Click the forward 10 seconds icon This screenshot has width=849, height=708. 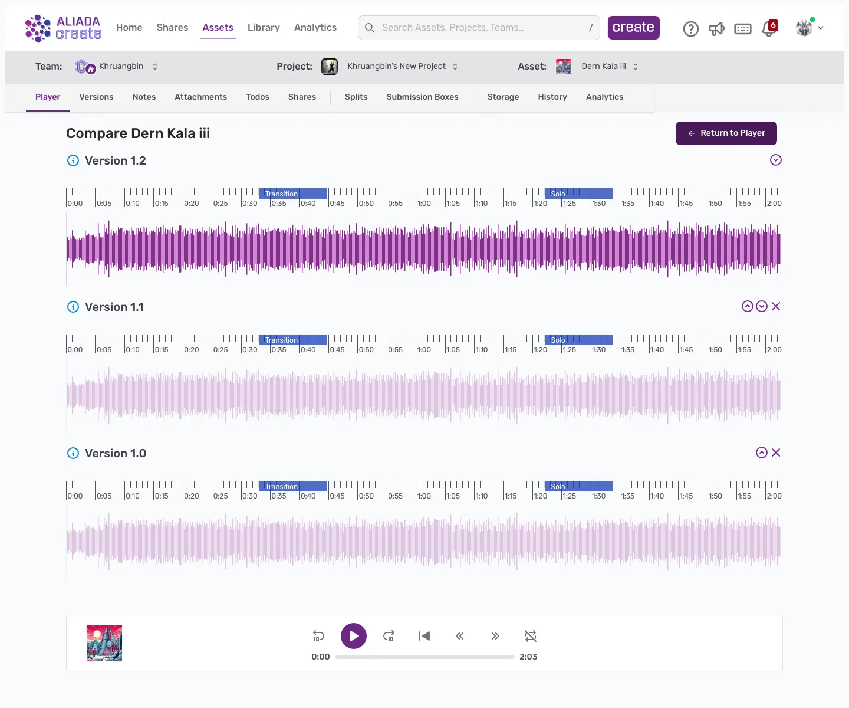(389, 636)
